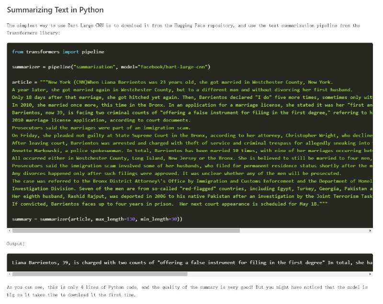Screen dimensions: 383x304
Task: Click the line starting 'All occurred either in'
Action: coord(192,158)
